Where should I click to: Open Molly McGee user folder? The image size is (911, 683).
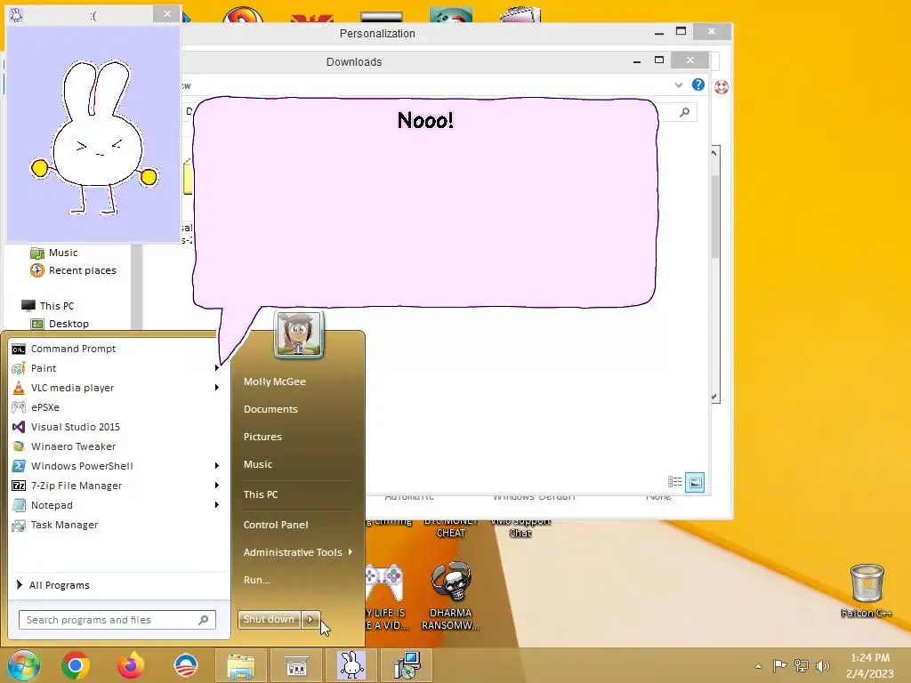[274, 382]
